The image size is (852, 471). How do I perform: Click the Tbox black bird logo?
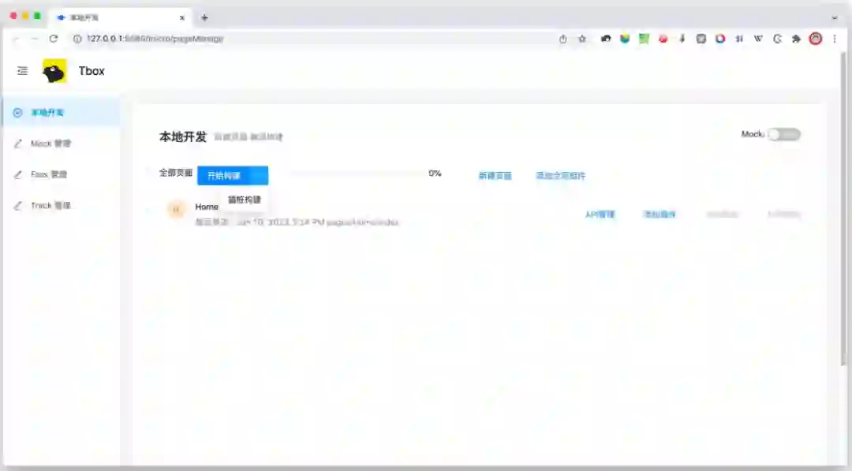click(x=54, y=71)
